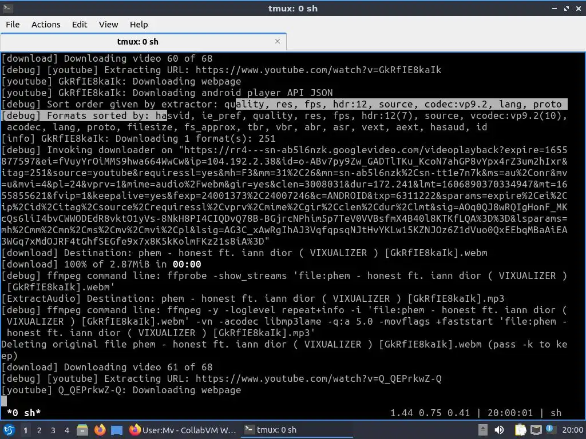Switch to workspace 4
Viewport: 586px width, 439px height.
66,430
